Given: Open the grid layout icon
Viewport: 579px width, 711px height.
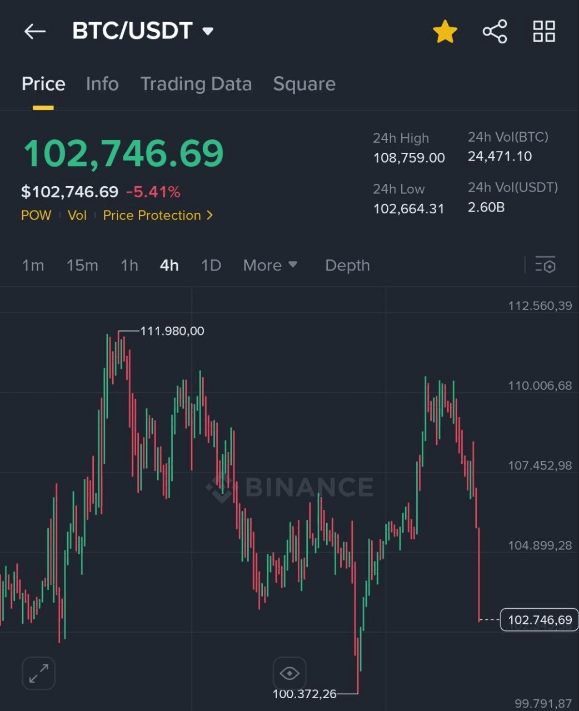Looking at the screenshot, I should (544, 31).
